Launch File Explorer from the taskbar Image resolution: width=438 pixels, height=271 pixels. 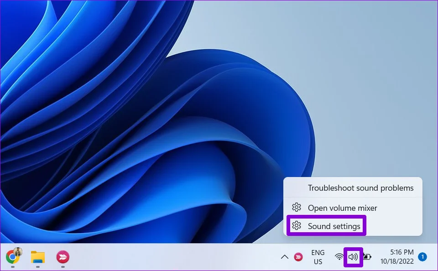coord(38,257)
